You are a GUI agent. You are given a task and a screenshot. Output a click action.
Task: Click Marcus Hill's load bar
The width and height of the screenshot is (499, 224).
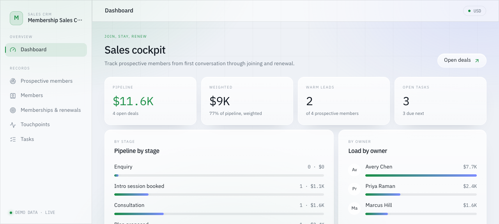tap(421, 214)
